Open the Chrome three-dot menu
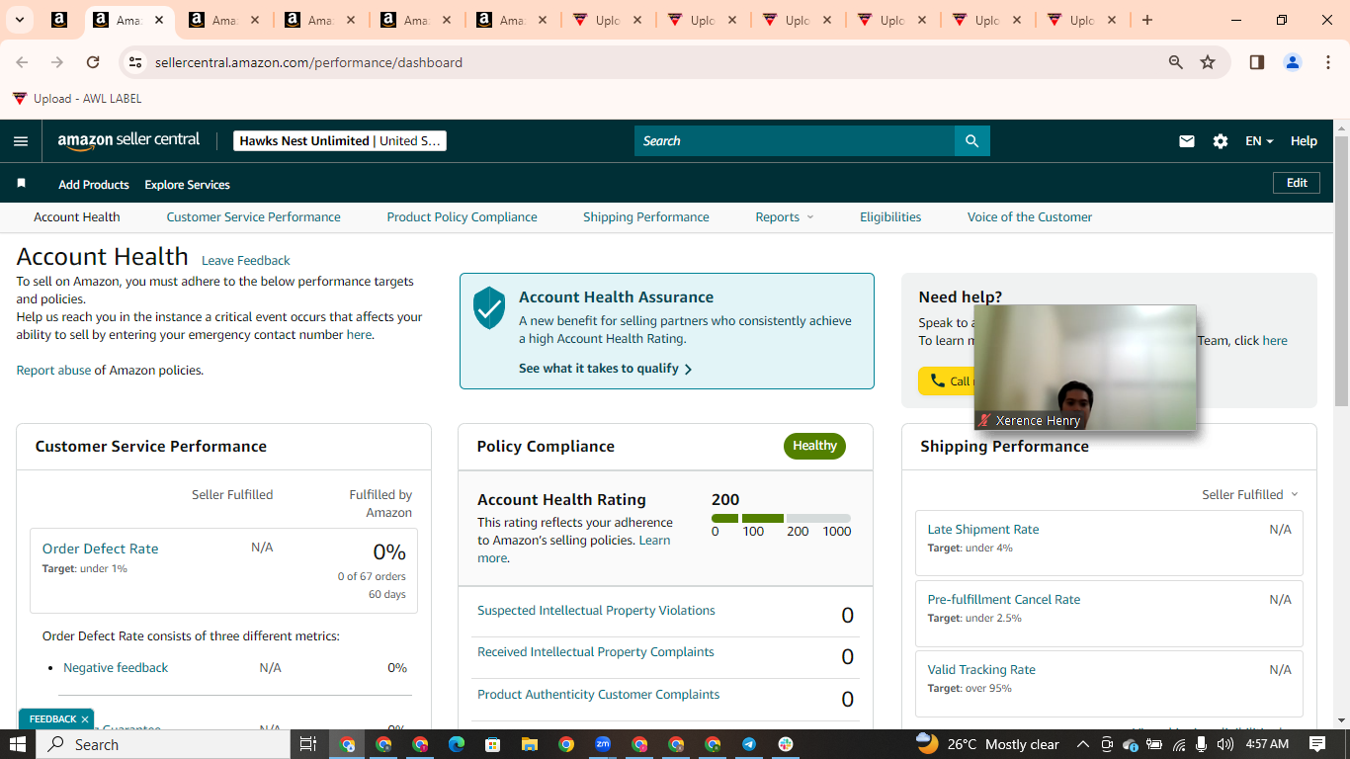The image size is (1350, 759). pyautogui.click(x=1328, y=62)
